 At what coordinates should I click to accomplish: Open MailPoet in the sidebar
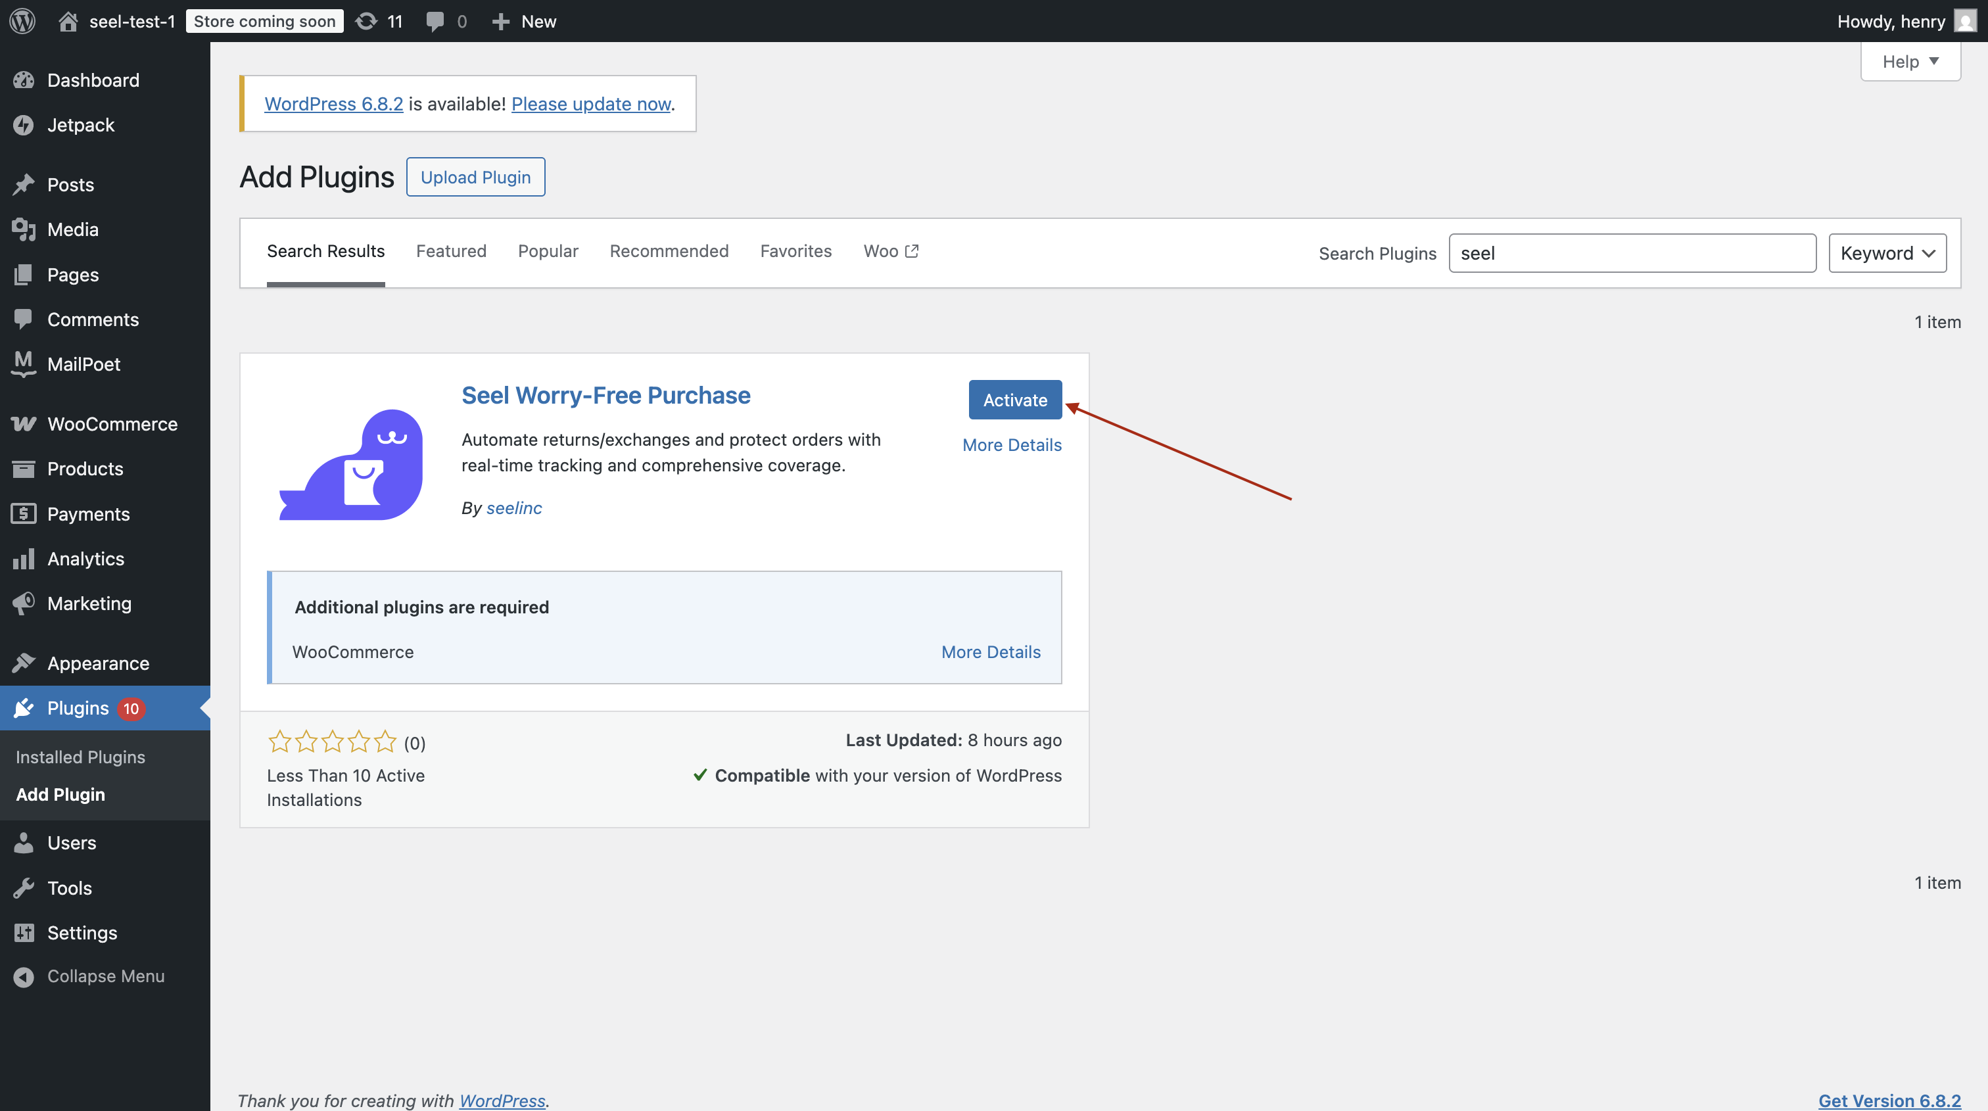tap(83, 364)
